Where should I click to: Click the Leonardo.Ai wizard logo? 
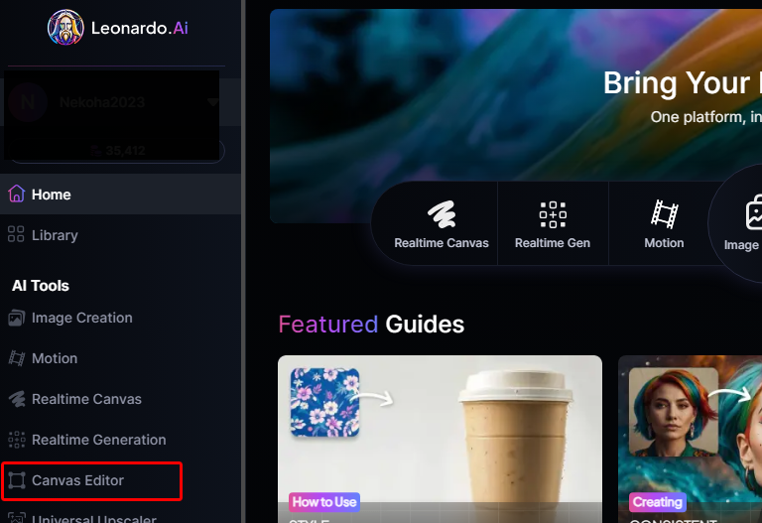pos(65,28)
